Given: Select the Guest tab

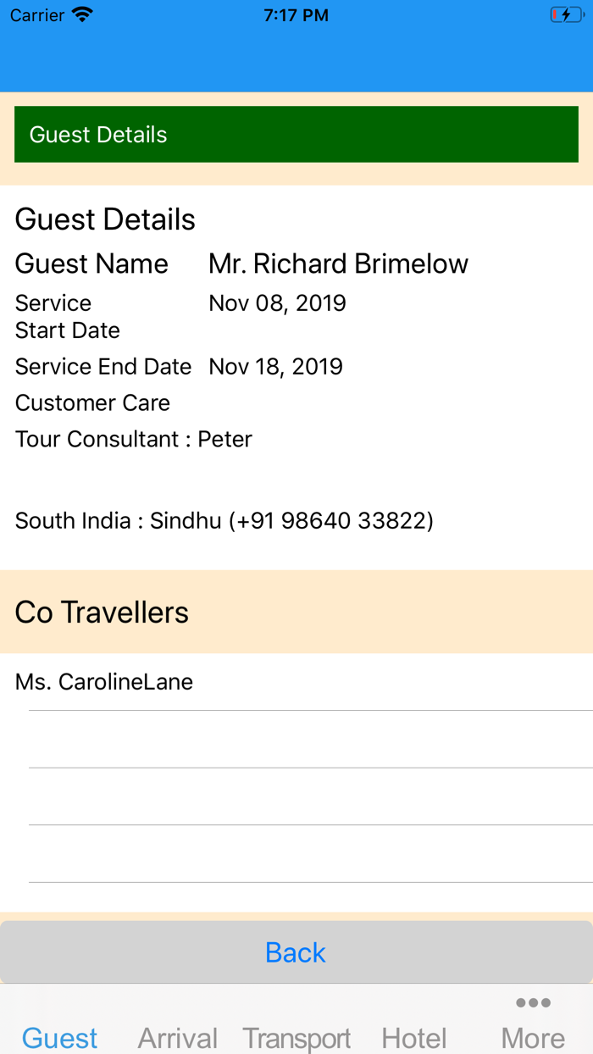Looking at the screenshot, I should [x=59, y=1037].
